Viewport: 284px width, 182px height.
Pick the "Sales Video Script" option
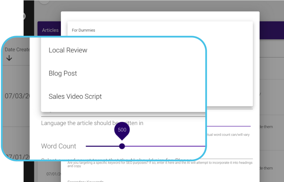click(x=75, y=96)
